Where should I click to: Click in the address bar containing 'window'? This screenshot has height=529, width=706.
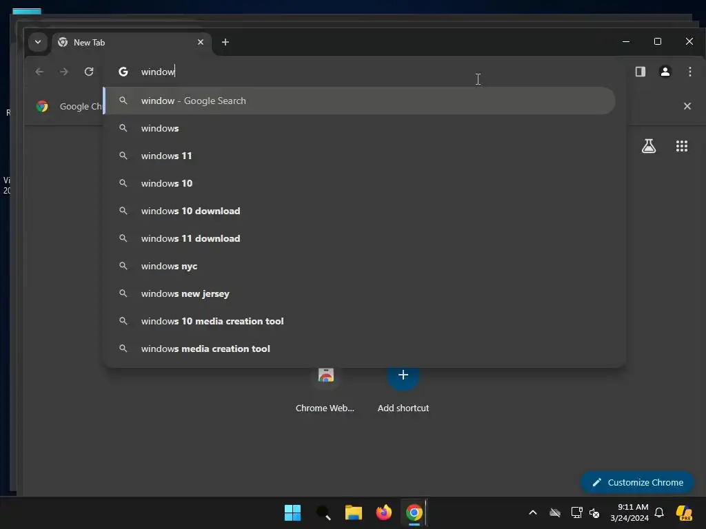(x=365, y=72)
